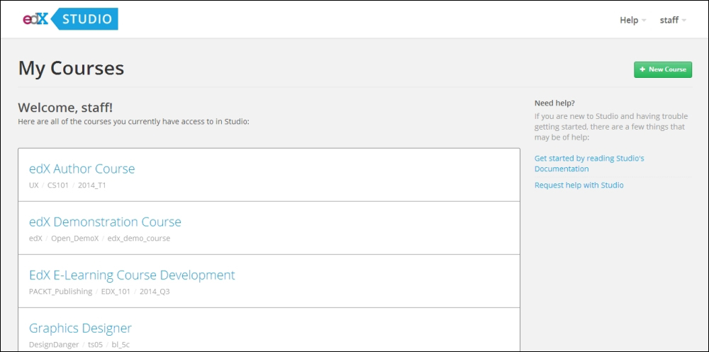The width and height of the screenshot is (709, 352).
Task: Open the staff account dropdown
Action: pos(673,21)
